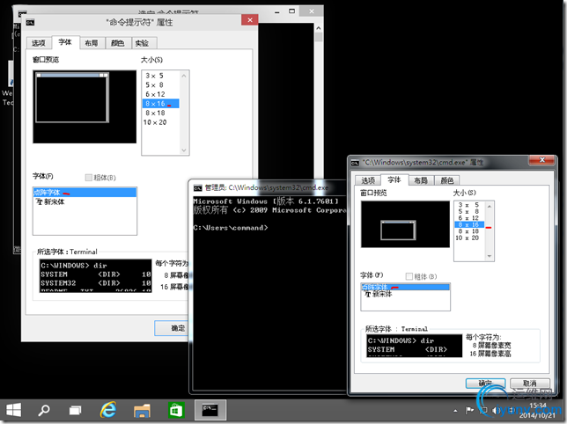Select size 8 x 18 in left list
Viewport: 567px width, 424px height.
click(160, 113)
